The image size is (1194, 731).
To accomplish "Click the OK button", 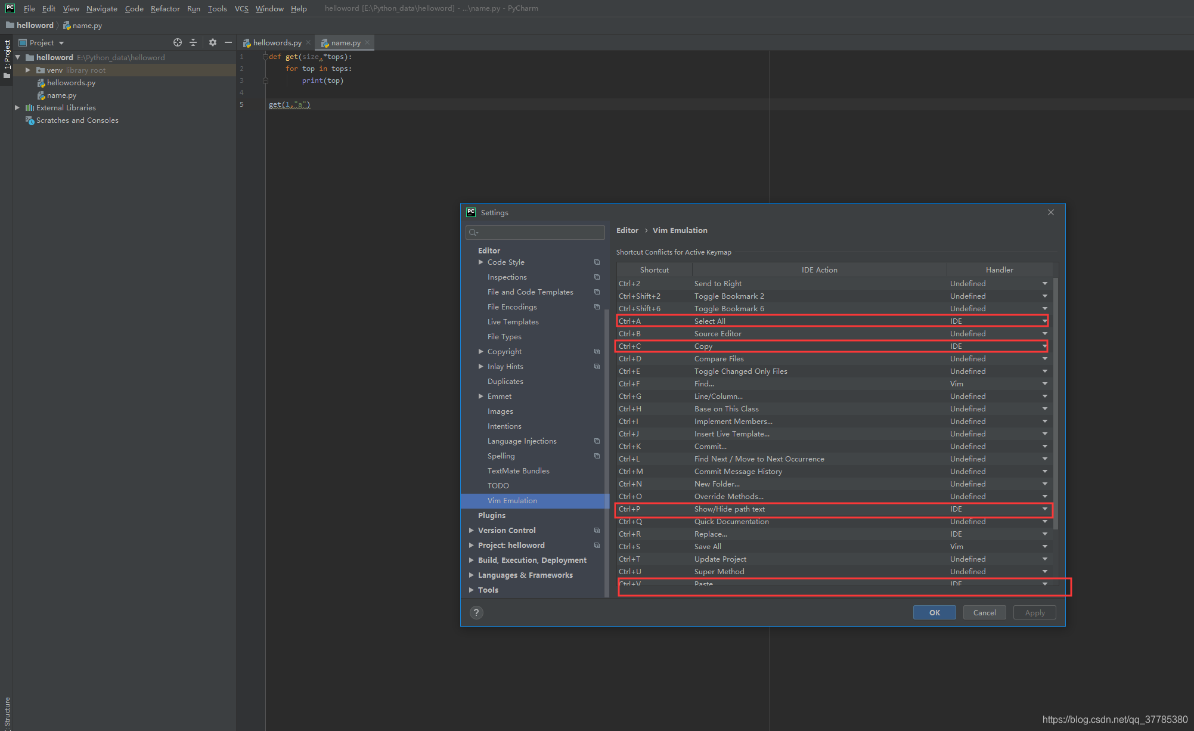I will click(934, 612).
